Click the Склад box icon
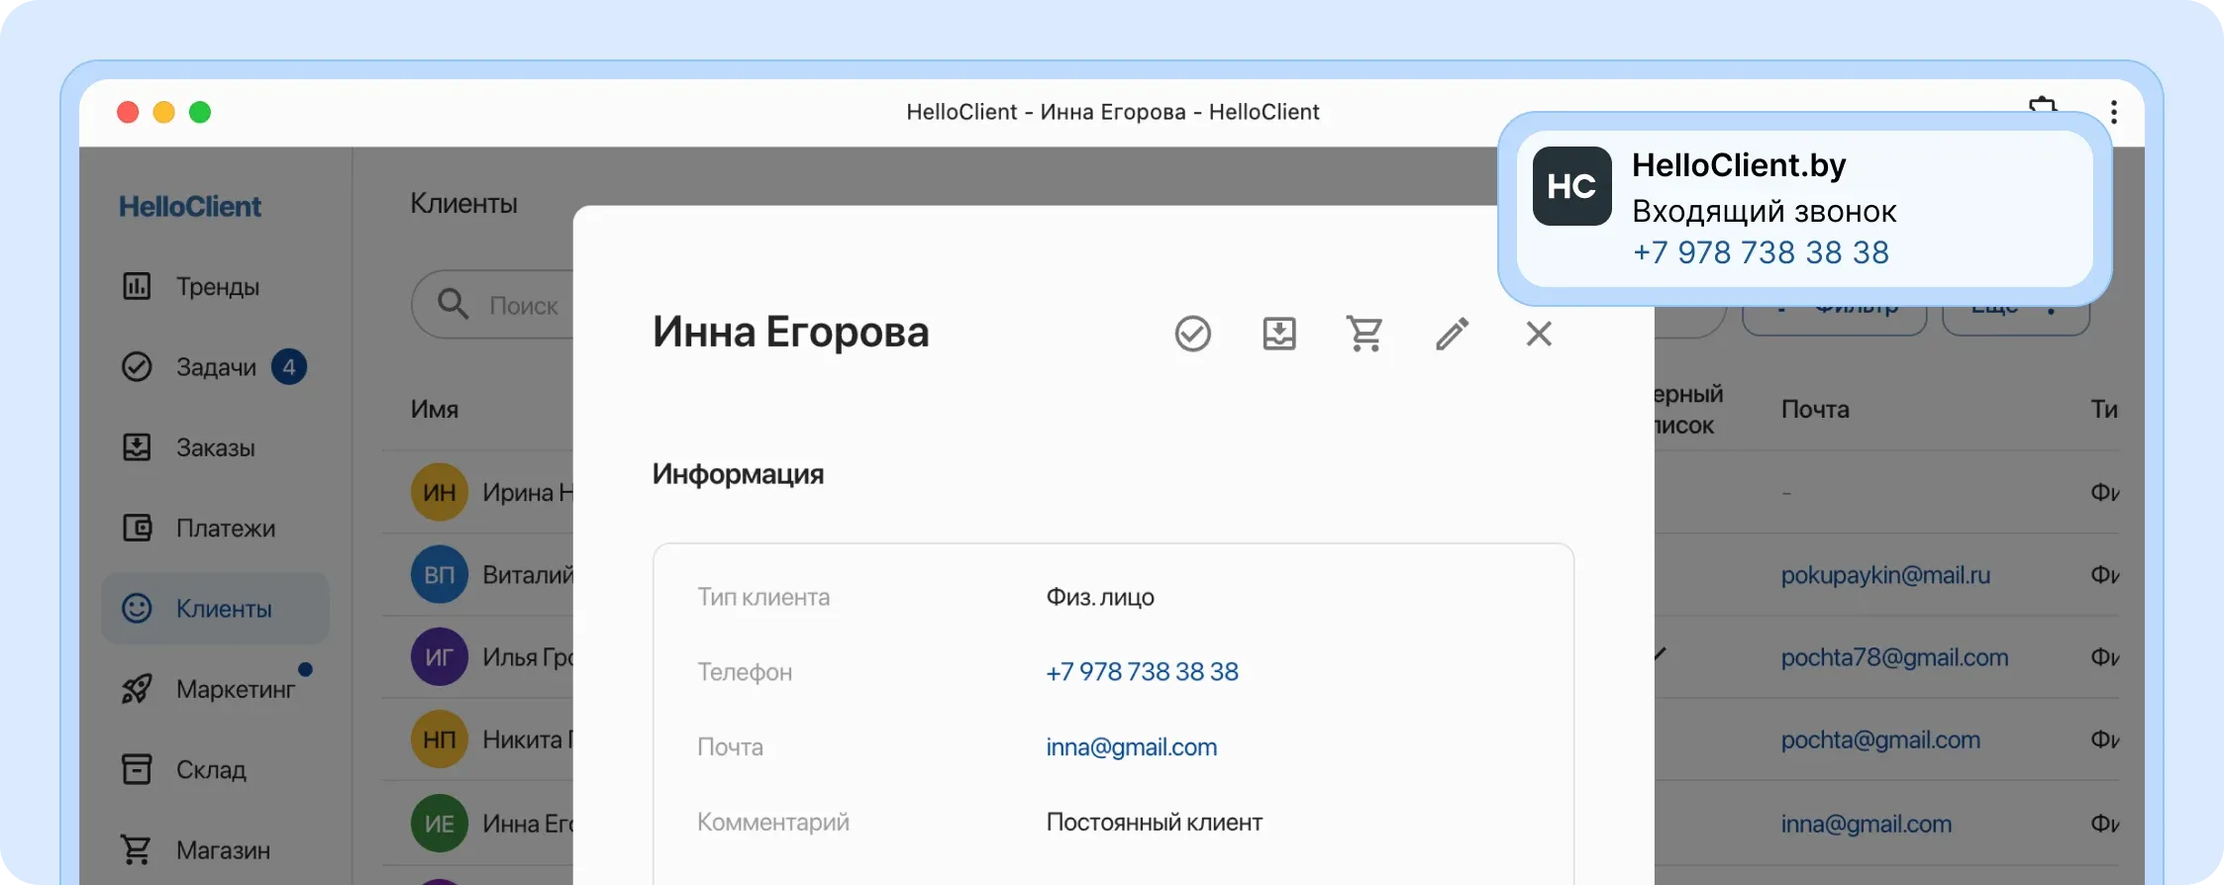The width and height of the screenshot is (2224, 885). [x=137, y=769]
